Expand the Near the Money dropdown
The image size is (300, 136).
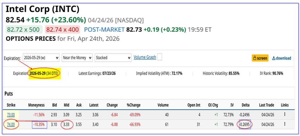77,57
